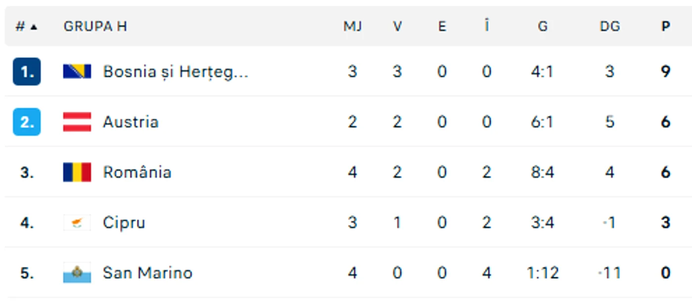Click the Austria flag icon
692x302 pixels.
pyautogui.click(x=77, y=122)
